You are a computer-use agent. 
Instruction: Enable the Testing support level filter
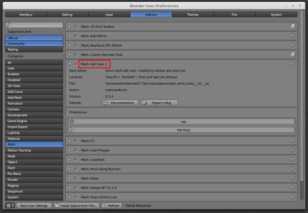(34, 50)
